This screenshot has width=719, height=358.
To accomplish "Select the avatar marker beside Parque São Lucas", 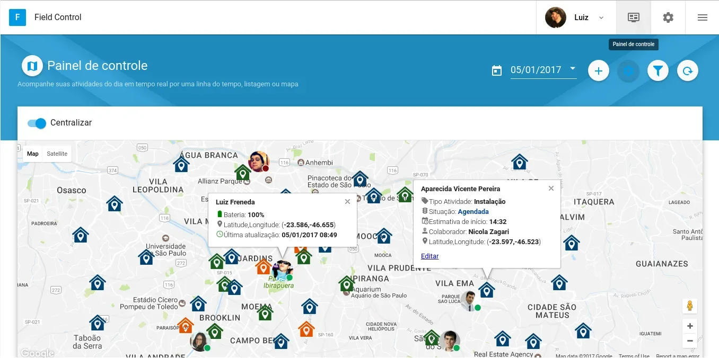I will [470, 301].
